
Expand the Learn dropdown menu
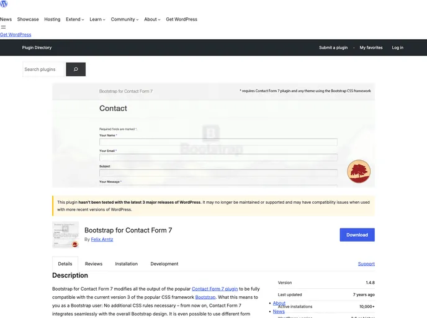click(x=97, y=19)
